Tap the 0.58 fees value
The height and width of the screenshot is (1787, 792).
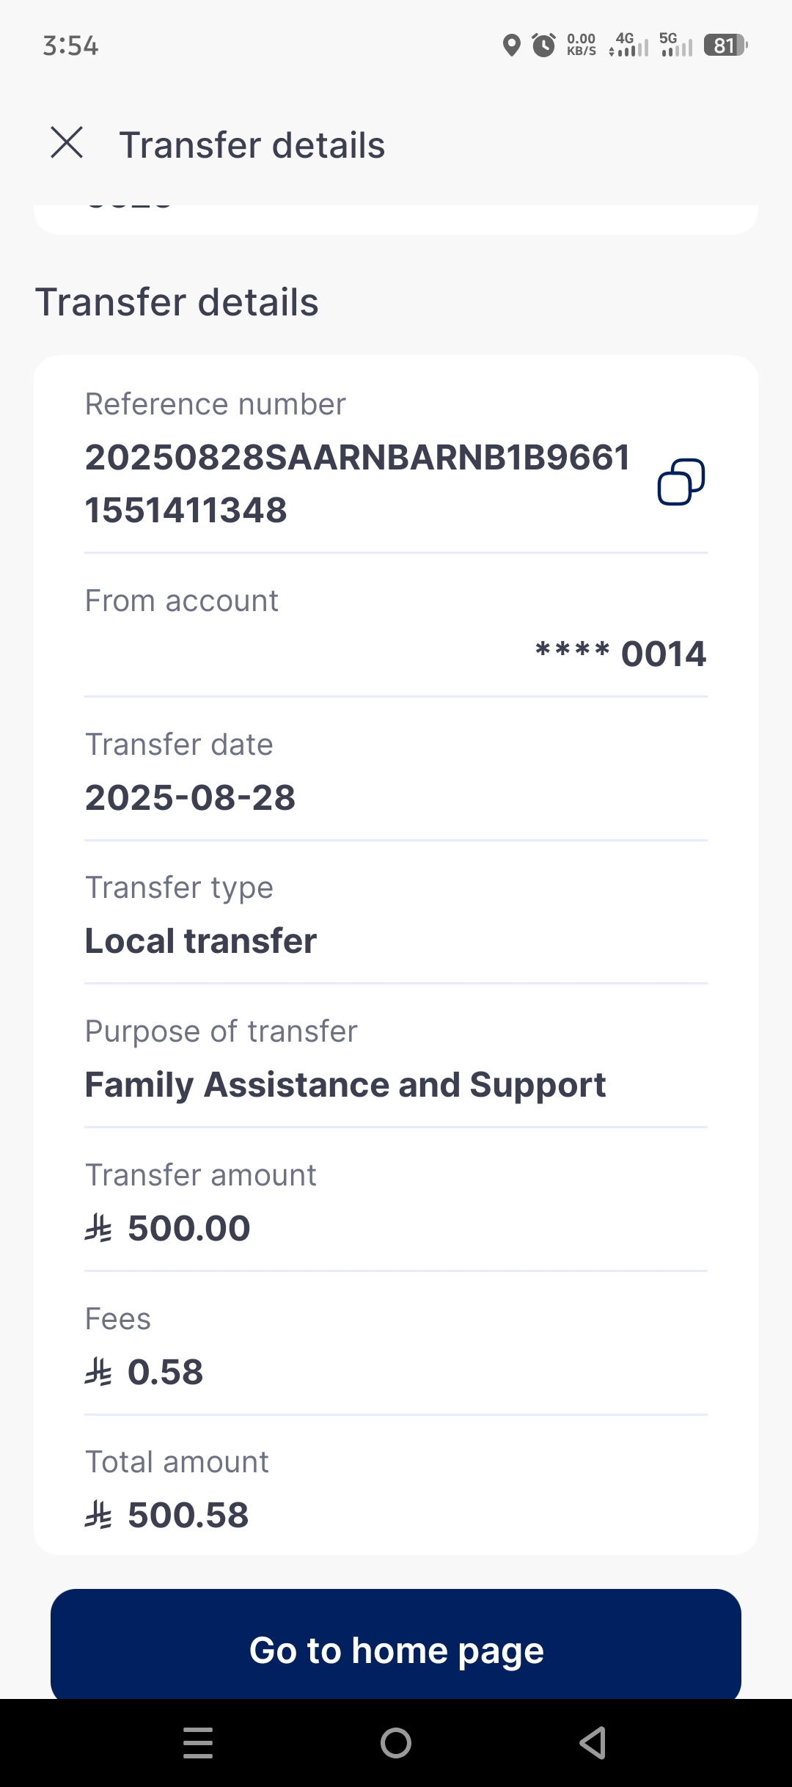(x=165, y=1372)
